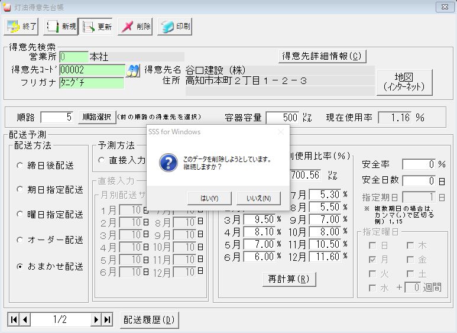This screenshot has height=333, width=457.
Task: Confirm deletion with はい(Y) button
Action: 209,198
